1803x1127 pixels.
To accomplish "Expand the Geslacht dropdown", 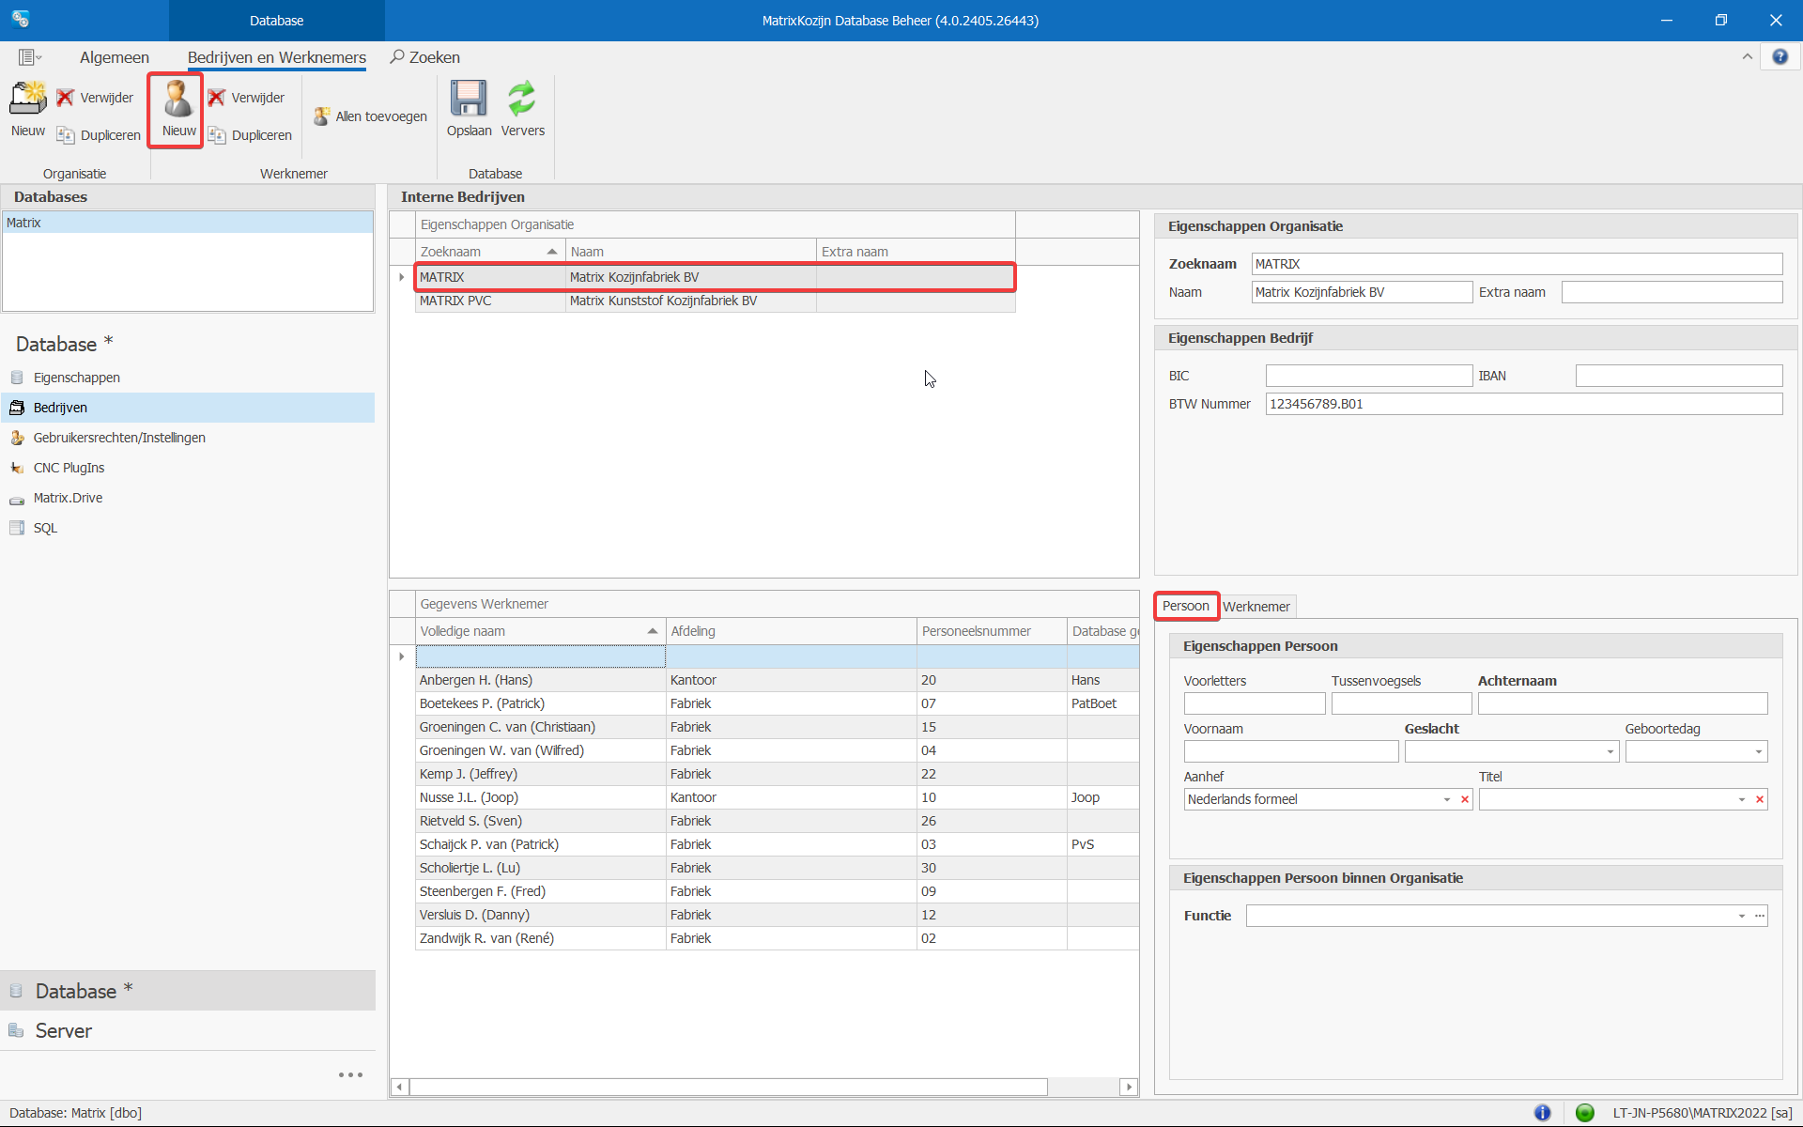I will pyautogui.click(x=1610, y=751).
